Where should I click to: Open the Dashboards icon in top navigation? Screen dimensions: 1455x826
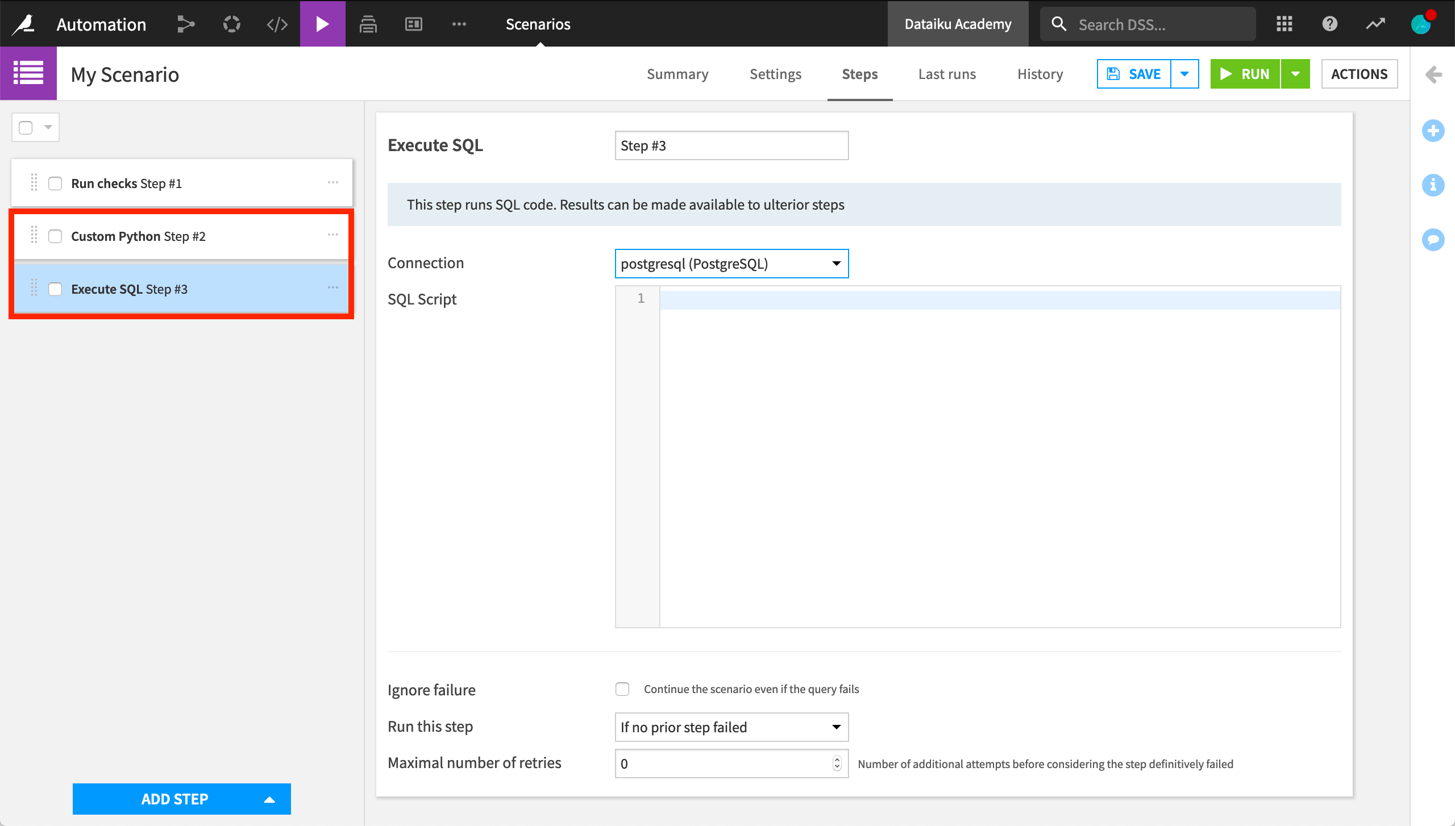pyautogui.click(x=413, y=24)
